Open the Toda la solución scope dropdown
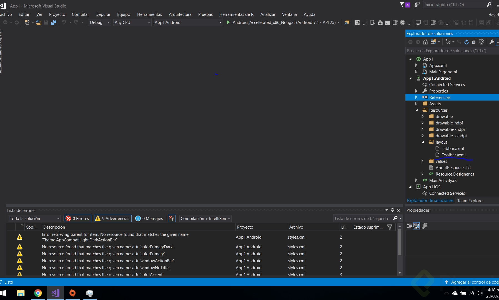The width and height of the screenshot is (499, 300). [35, 219]
